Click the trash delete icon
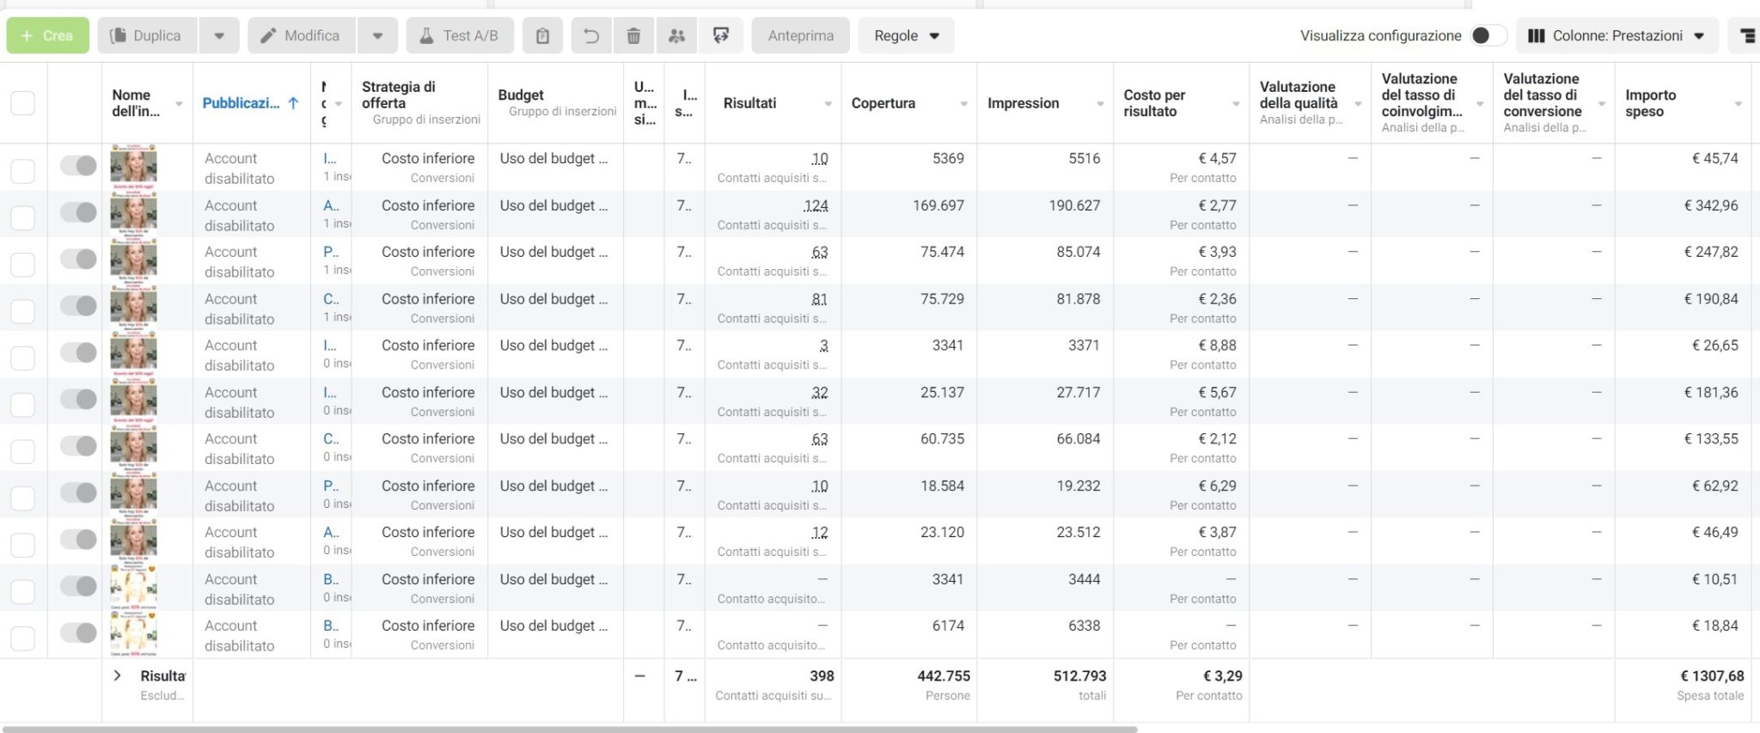1760x733 pixels. [633, 36]
